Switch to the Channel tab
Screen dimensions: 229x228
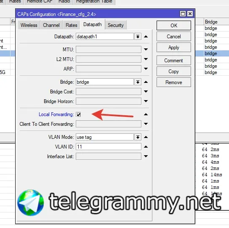pos(51,25)
